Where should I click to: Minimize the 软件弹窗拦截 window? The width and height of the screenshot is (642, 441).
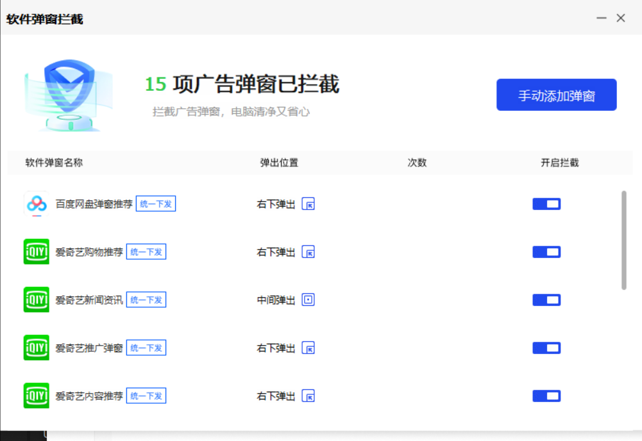click(601, 18)
